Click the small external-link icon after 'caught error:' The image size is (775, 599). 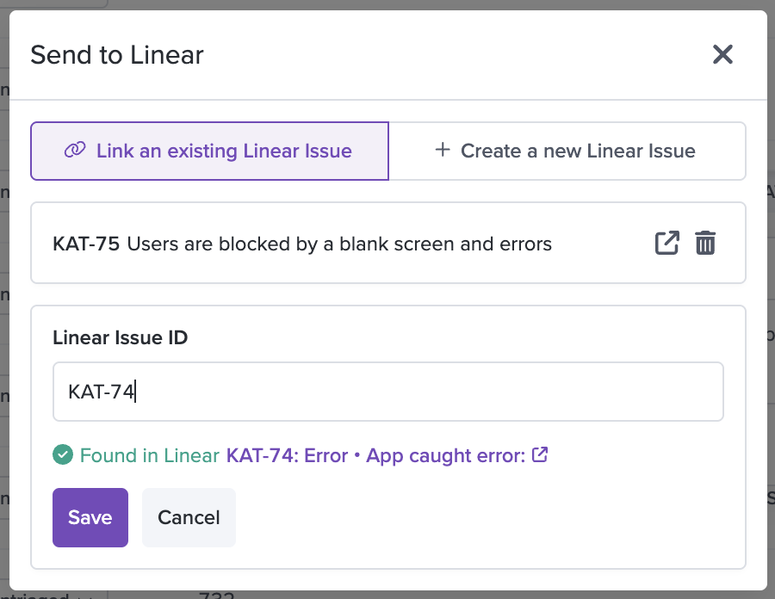point(540,454)
